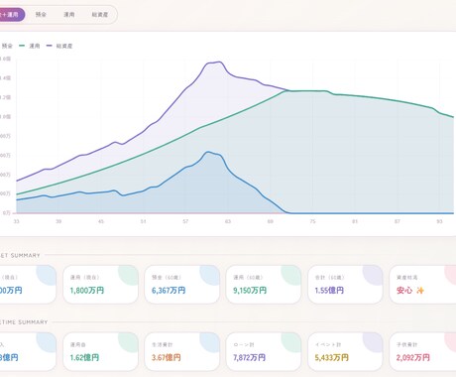Click the 安心 status text
The image size is (456, 377).
[x=404, y=291]
